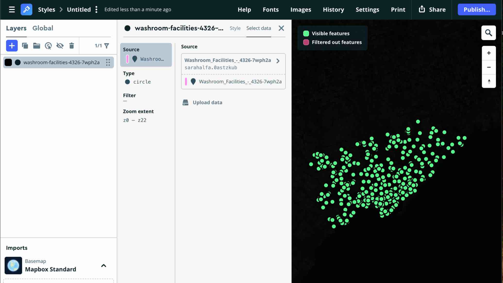
Task: Collapse the Basemap imports section
Action: coord(103,265)
